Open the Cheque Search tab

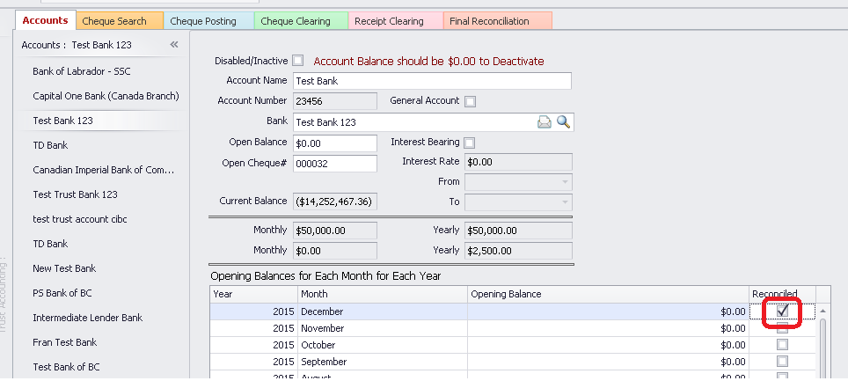(120, 21)
